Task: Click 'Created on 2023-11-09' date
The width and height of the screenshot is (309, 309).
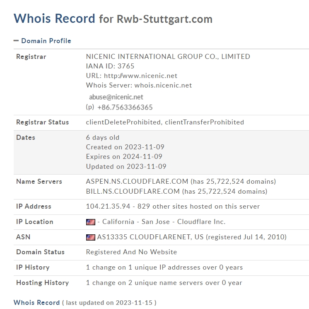Action: [x=125, y=147]
